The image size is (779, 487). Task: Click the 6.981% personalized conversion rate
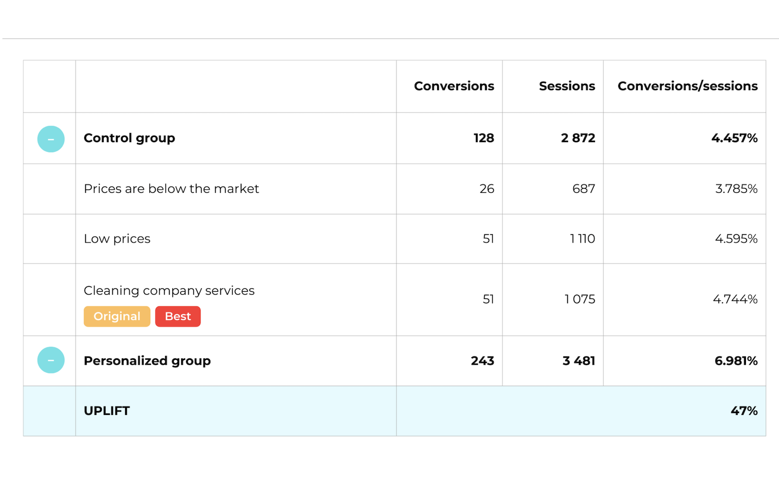[x=736, y=361]
